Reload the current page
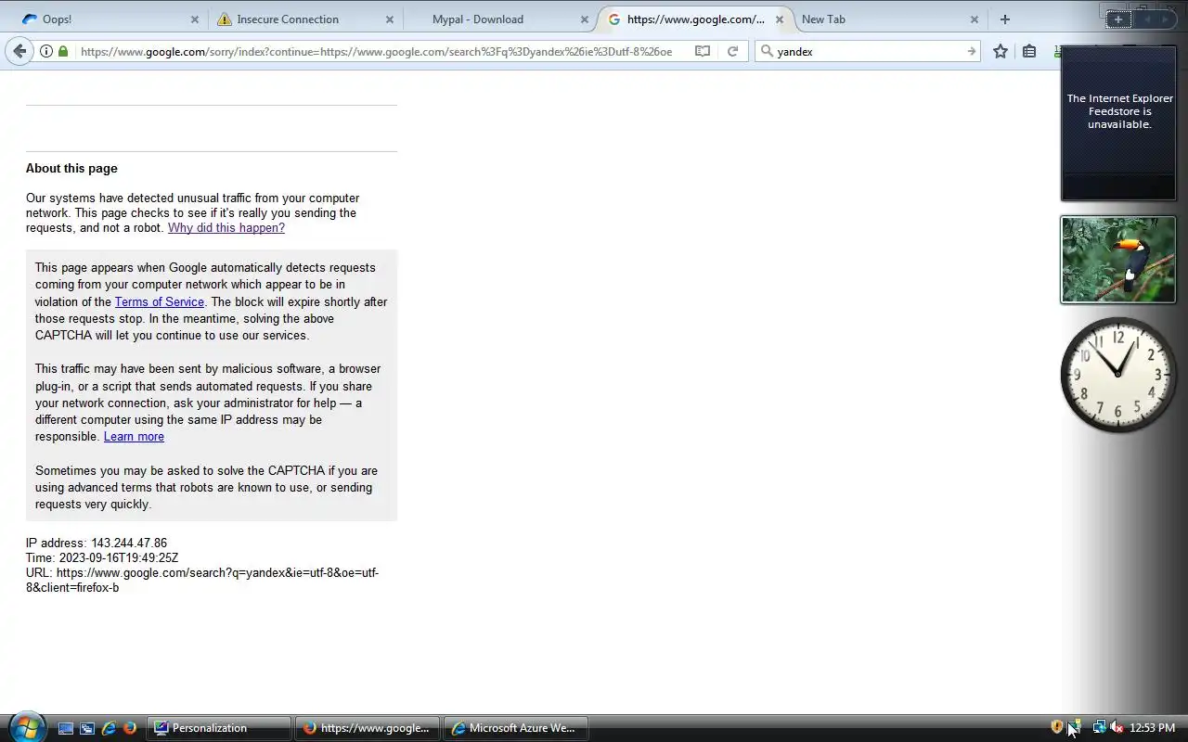The image size is (1188, 742). (732, 52)
